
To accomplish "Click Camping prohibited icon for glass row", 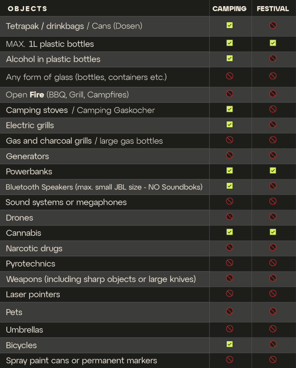I will click(229, 76).
